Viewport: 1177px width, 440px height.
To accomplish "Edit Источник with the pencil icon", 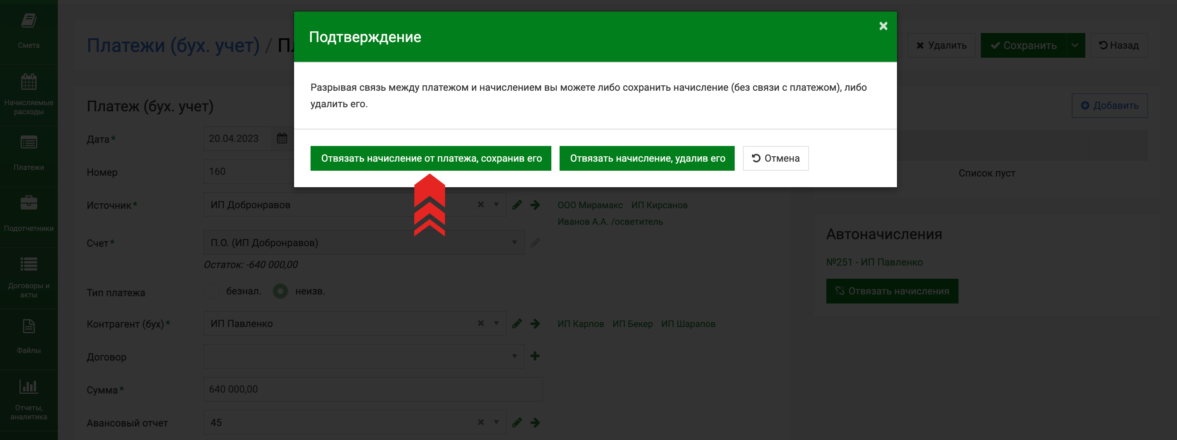I will pyautogui.click(x=517, y=205).
